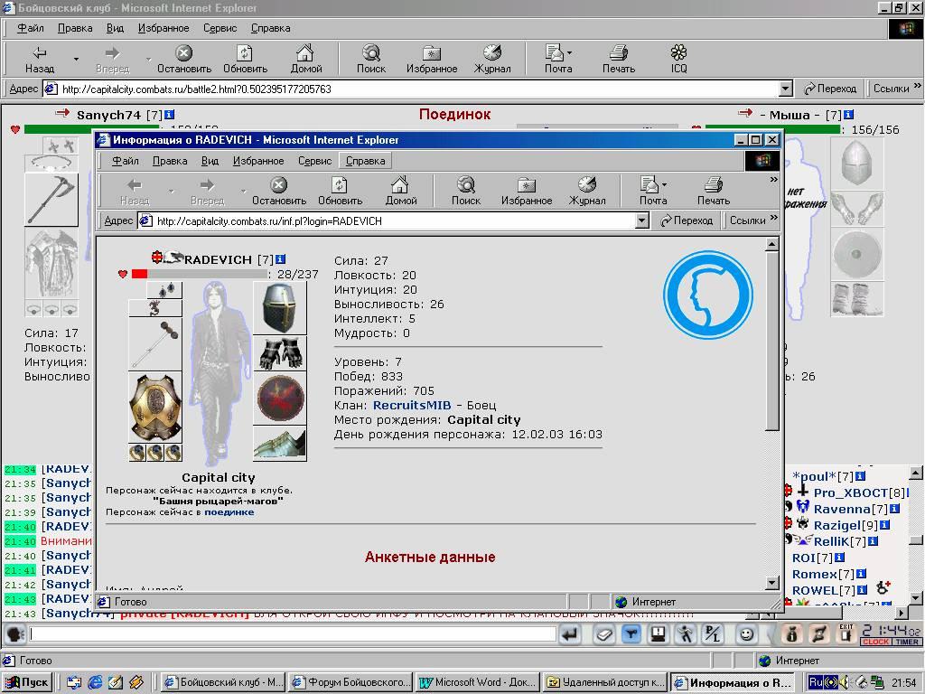Image resolution: width=925 pixels, height=694 pixels.
Task: Go Home in the RADEVICH info window toolbar
Action: pos(400,192)
